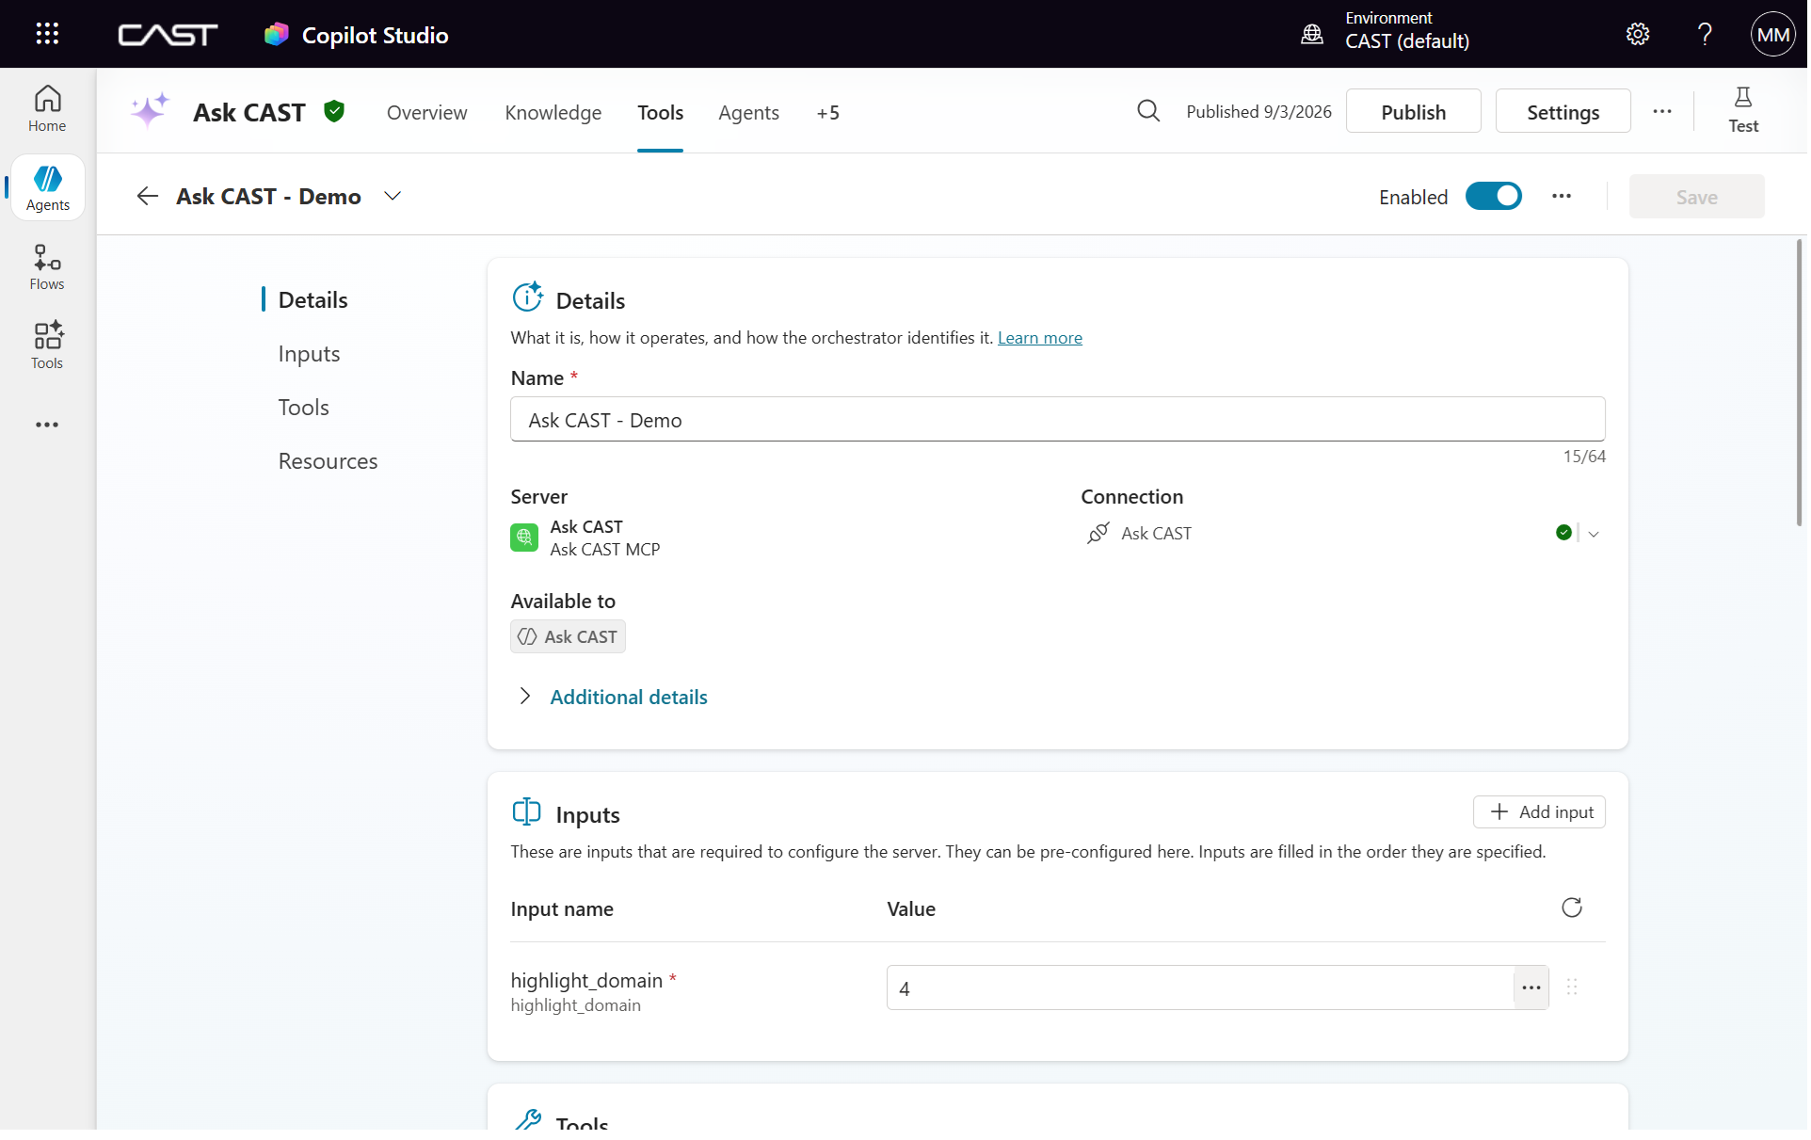Click the CAST logo in header

168,35
